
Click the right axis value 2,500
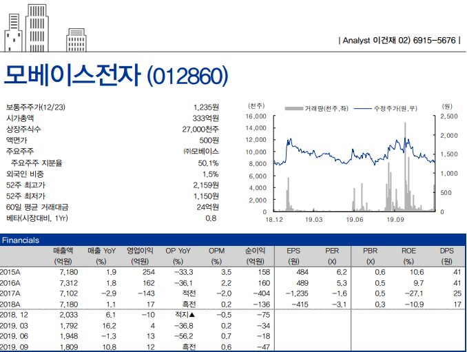coord(449,116)
